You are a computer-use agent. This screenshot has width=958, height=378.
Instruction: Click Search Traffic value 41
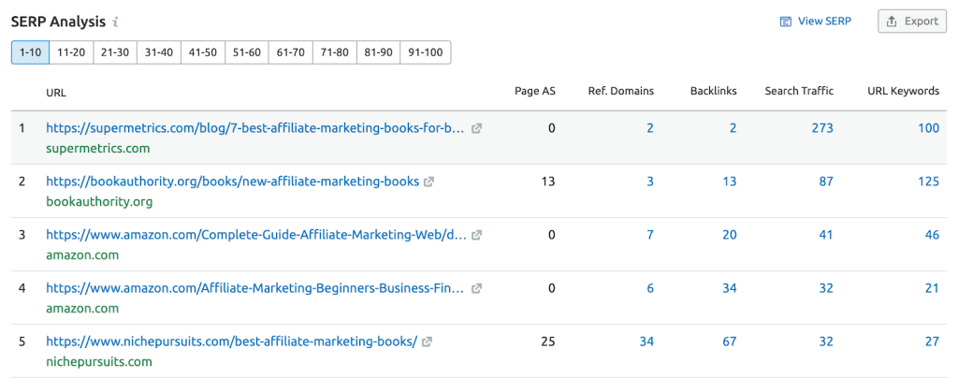pos(826,235)
